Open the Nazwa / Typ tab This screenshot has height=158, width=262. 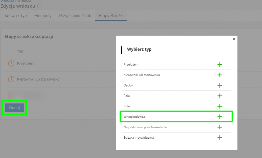(x=16, y=16)
